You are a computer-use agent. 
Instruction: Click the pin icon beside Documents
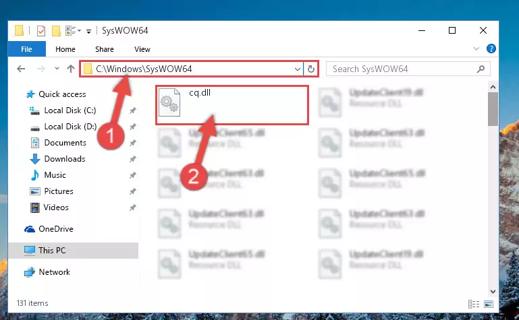pyautogui.click(x=133, y=143)
